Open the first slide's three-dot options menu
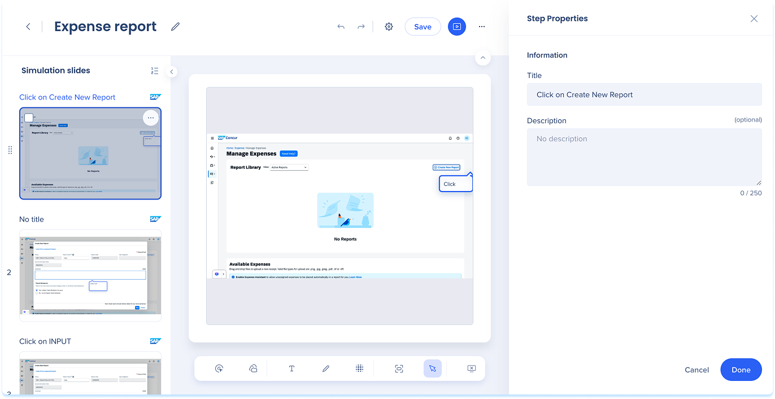775x399 pixels. point(150,118)
